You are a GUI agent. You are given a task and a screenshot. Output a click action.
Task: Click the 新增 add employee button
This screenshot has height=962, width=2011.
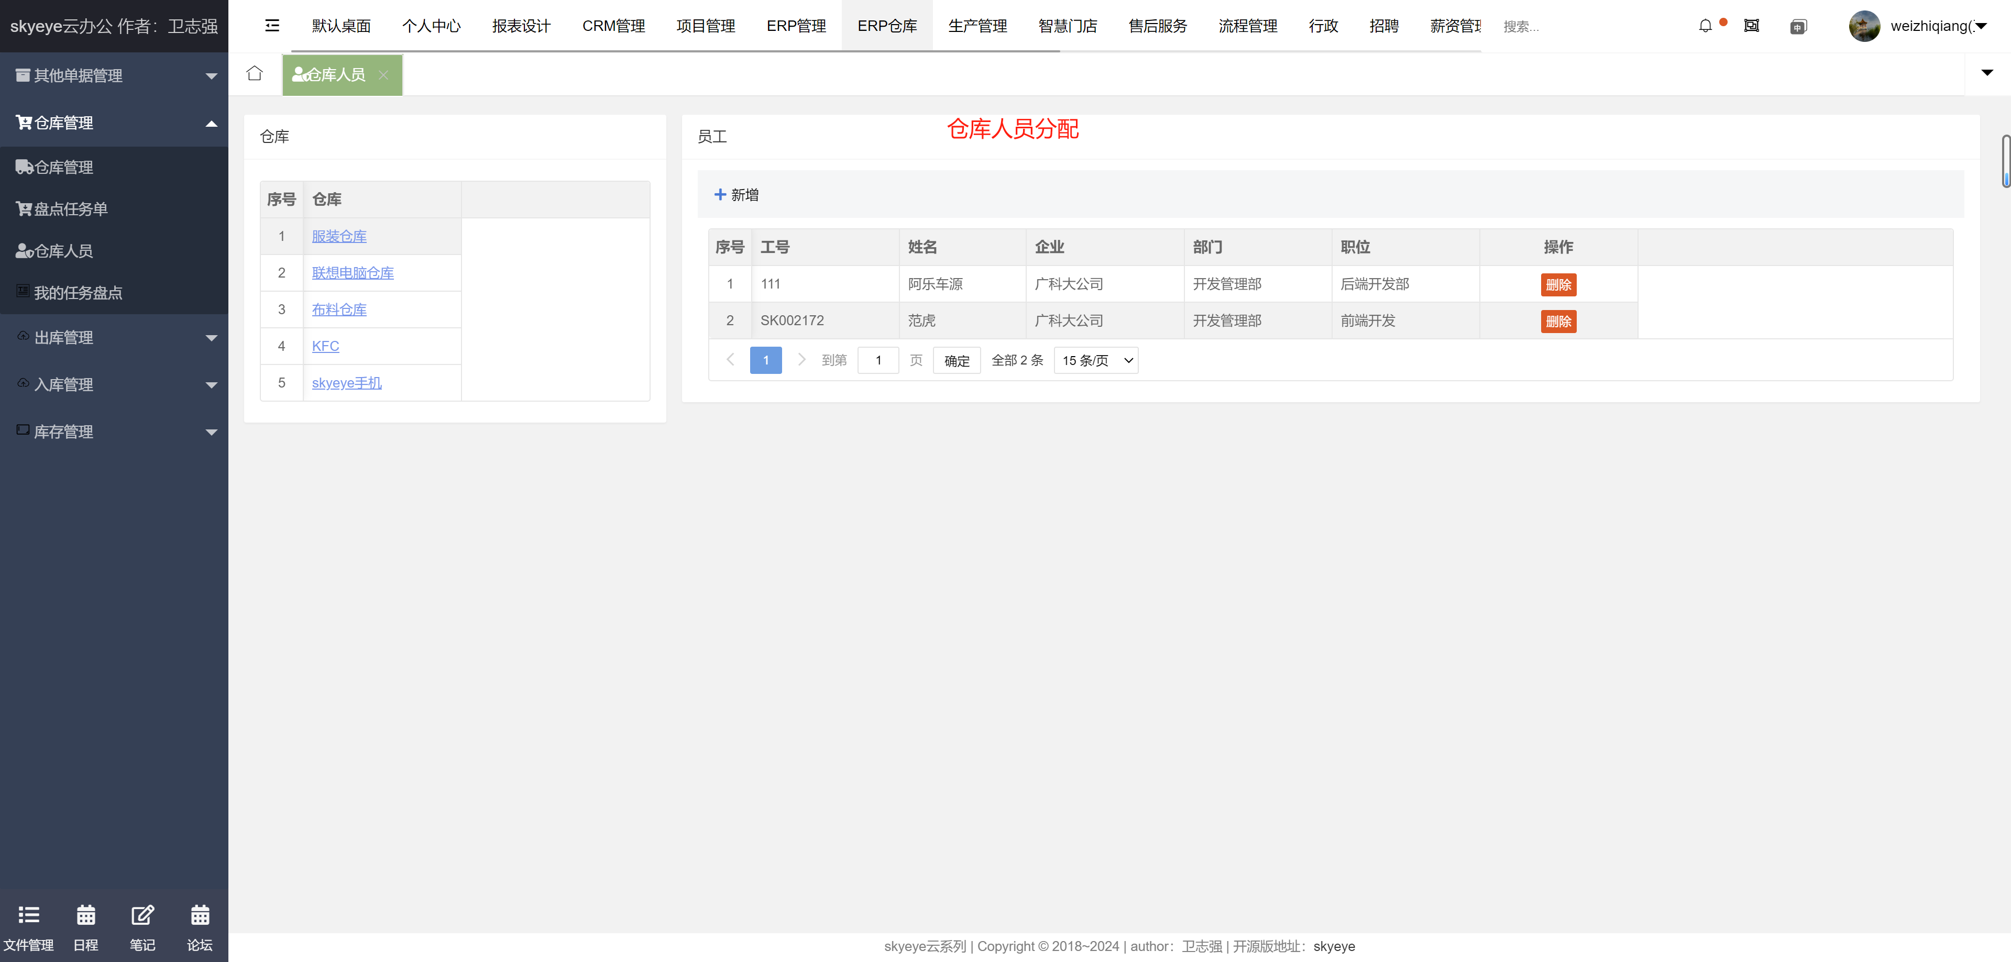[x=736, y=195]
